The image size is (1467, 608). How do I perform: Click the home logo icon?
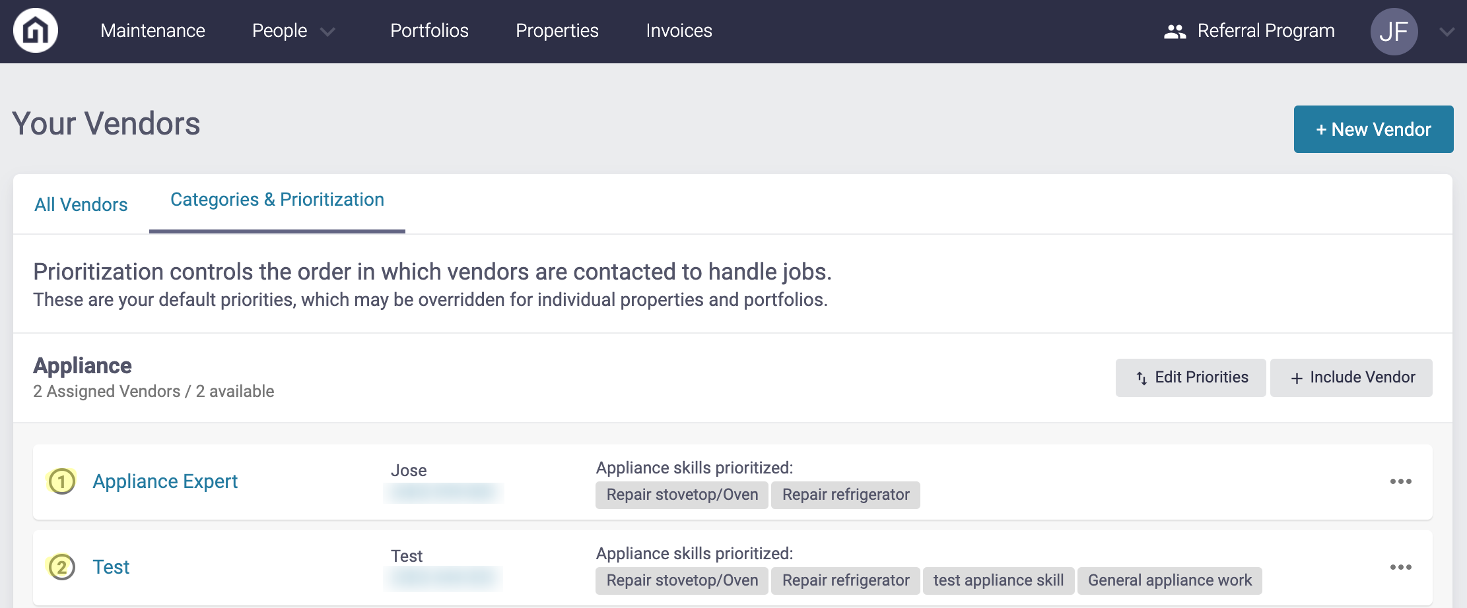(36, 30)
